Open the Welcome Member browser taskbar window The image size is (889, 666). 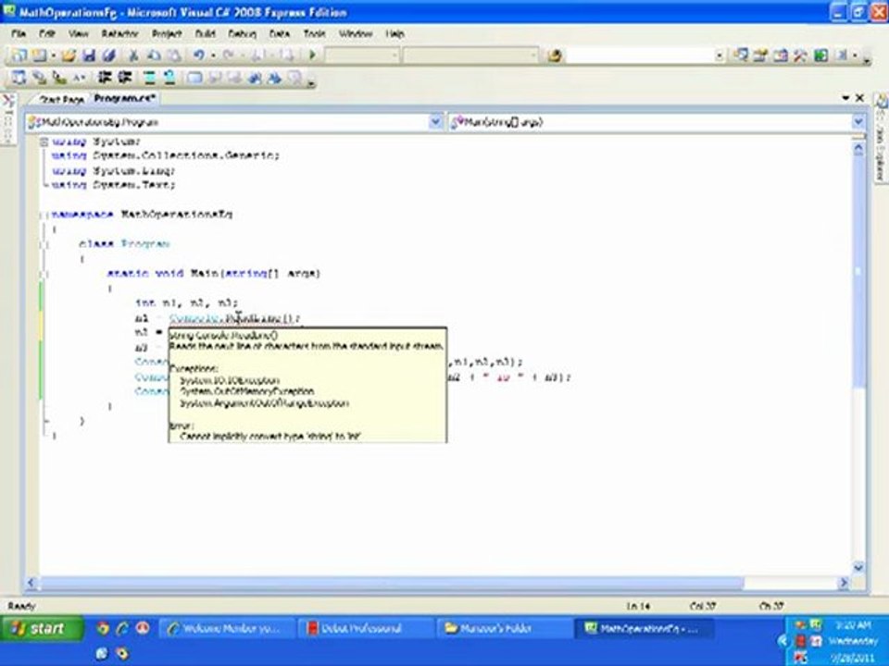click(228, 629)
